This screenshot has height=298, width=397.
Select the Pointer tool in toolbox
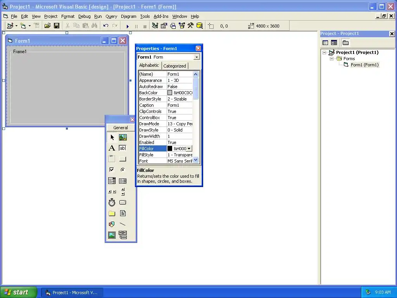[x=112, y=137]
